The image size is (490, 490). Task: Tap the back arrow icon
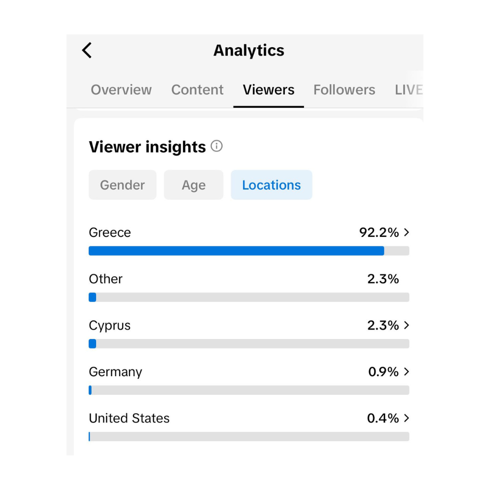tap(87, 50)
